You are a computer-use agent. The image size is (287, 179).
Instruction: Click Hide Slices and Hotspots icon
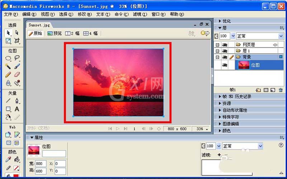pos(9,143)
